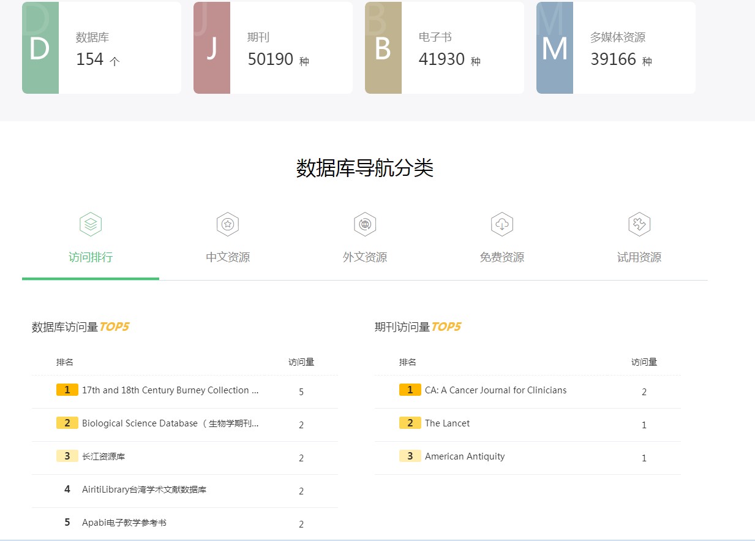Click the tan B e-book icon
The image size is (755, 541).
pos(383,48)
